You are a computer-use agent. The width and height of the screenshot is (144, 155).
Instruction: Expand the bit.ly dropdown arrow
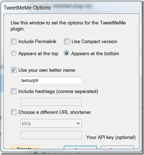tap(78, 123)
